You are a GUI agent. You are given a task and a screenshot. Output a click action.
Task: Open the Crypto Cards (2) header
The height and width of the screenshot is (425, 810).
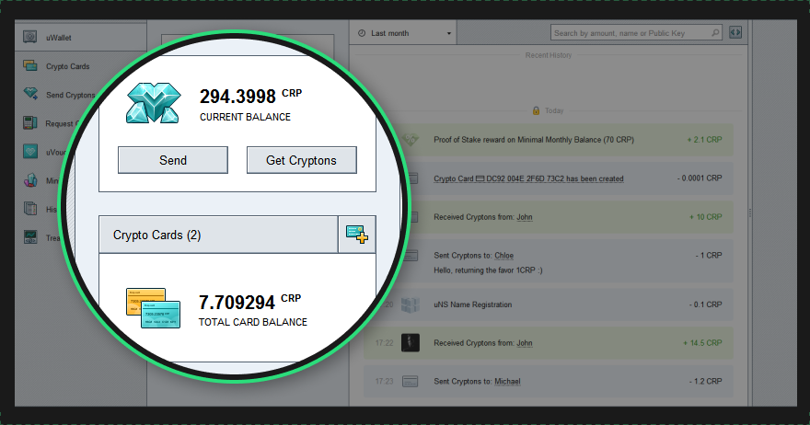click(218, 235)
